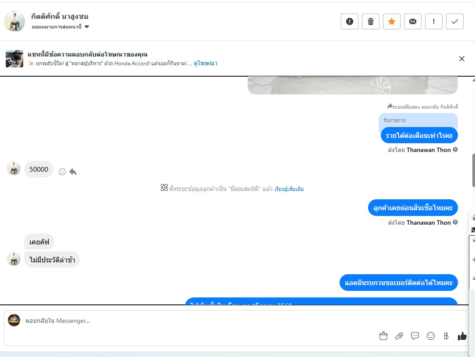This screenshot has width=475, height=357.
Task: Delete conversation using trash icon
Action: pyautogui.click(x=370, y=21)
